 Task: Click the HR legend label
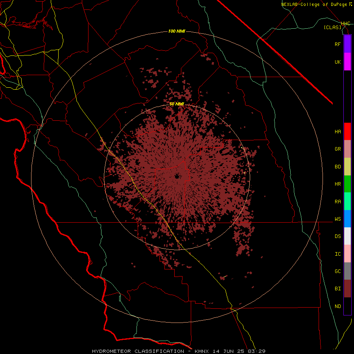point(337,184)
